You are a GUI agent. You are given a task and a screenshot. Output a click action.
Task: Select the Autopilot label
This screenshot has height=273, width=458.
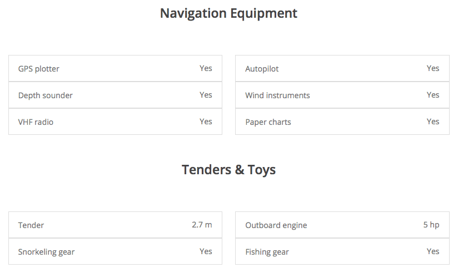(262, 69)
